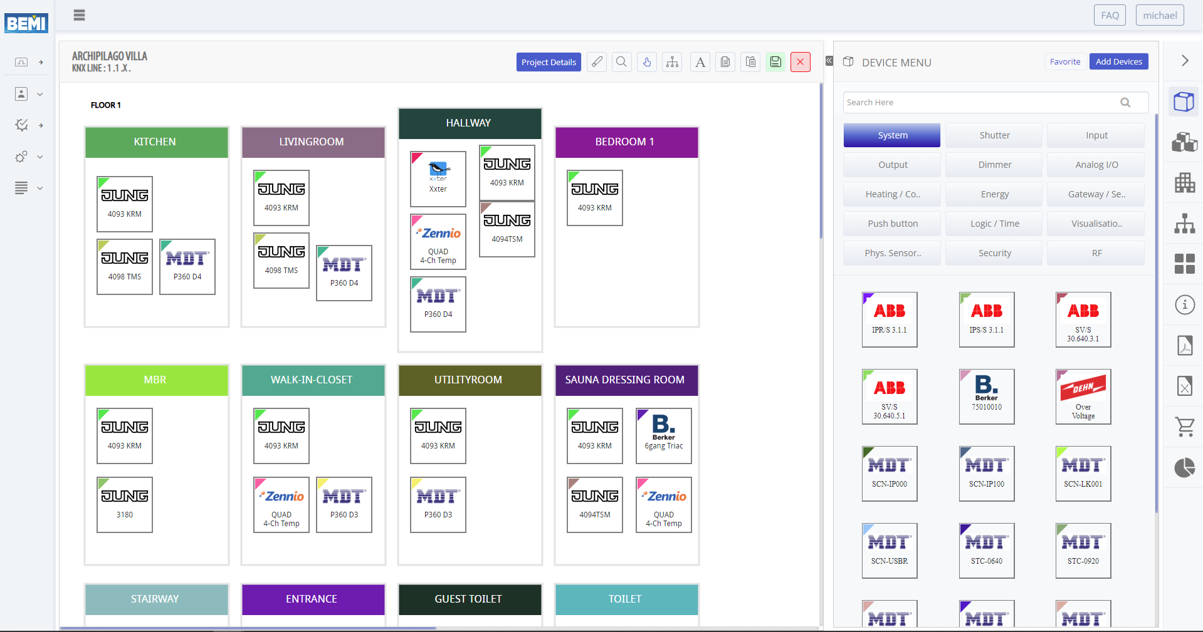
Task: Select the Dimmer category tab
Action: coord(994,165)
